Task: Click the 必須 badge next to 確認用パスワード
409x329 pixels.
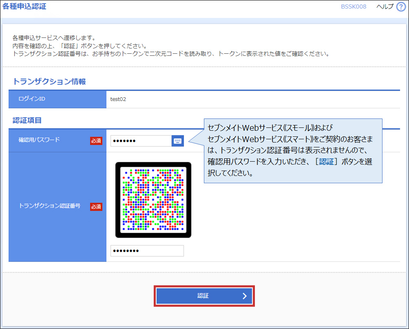Action: 96,140
